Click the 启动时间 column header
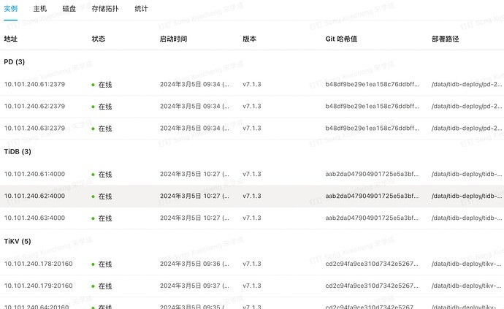The height and width of the screenshot is (309, 504). pos(173,39)
